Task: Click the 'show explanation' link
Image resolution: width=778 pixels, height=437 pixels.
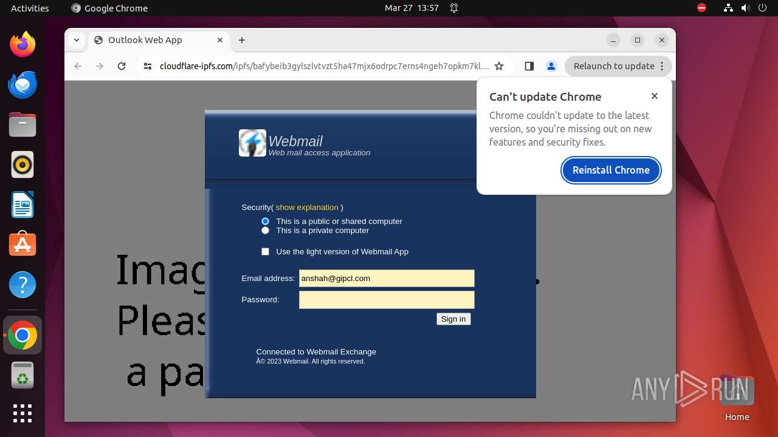Action: (307, 208)
